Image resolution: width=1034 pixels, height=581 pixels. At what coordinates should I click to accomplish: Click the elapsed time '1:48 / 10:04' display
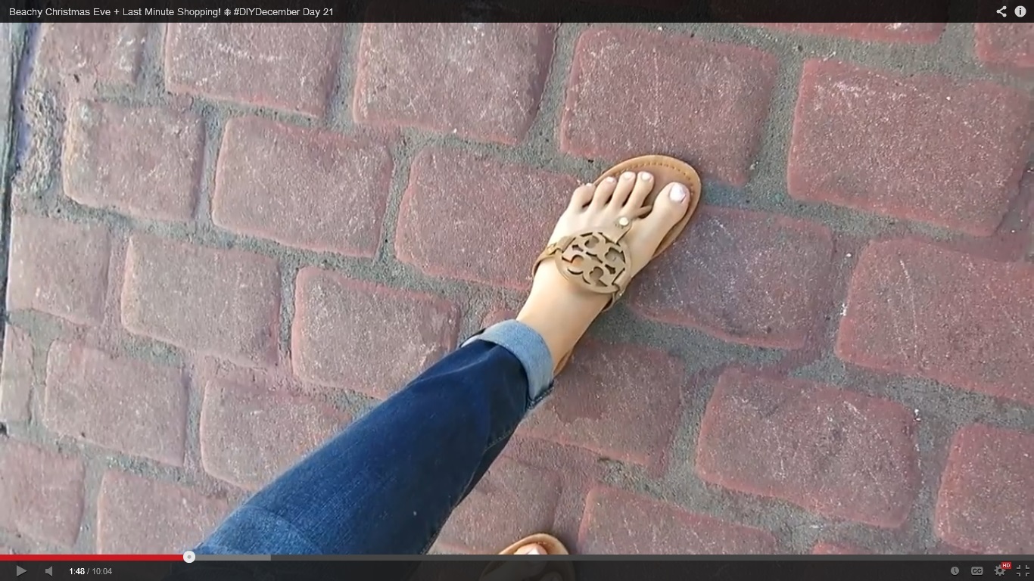pyautogui.click(x=90, y=571)
